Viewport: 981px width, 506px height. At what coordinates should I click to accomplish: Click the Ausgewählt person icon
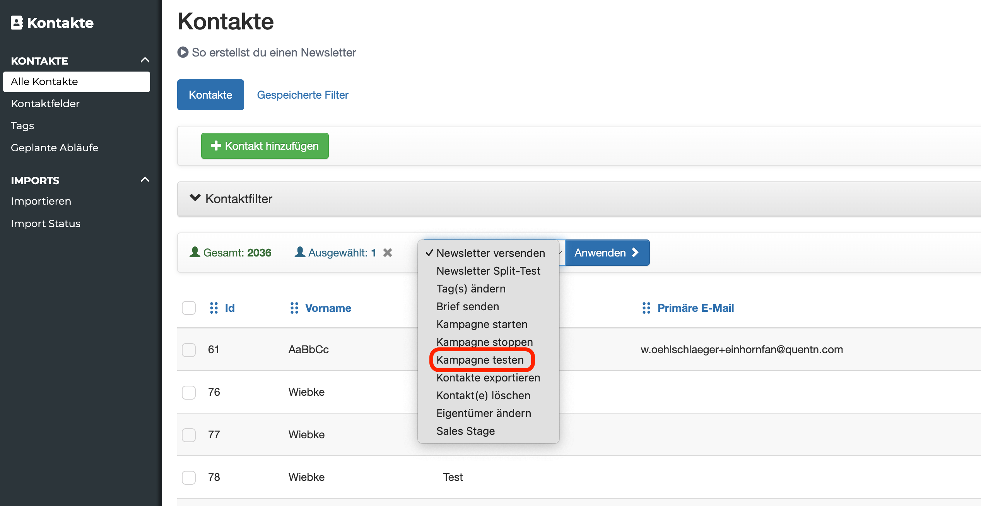300,252
